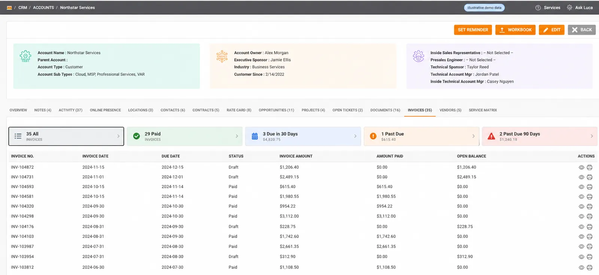Open the Rate Card (8) tab
This screenshot has width=599, height=275.
[x=239, y=110]
